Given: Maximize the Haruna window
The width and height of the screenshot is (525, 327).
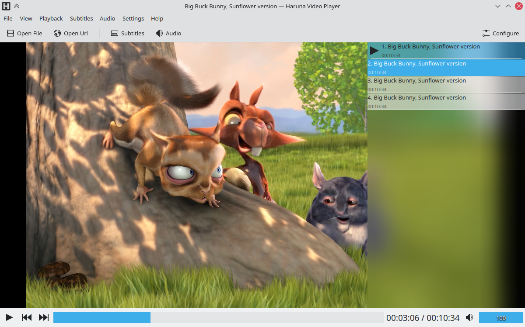Looking at the screenshot, I should [508, 6].
